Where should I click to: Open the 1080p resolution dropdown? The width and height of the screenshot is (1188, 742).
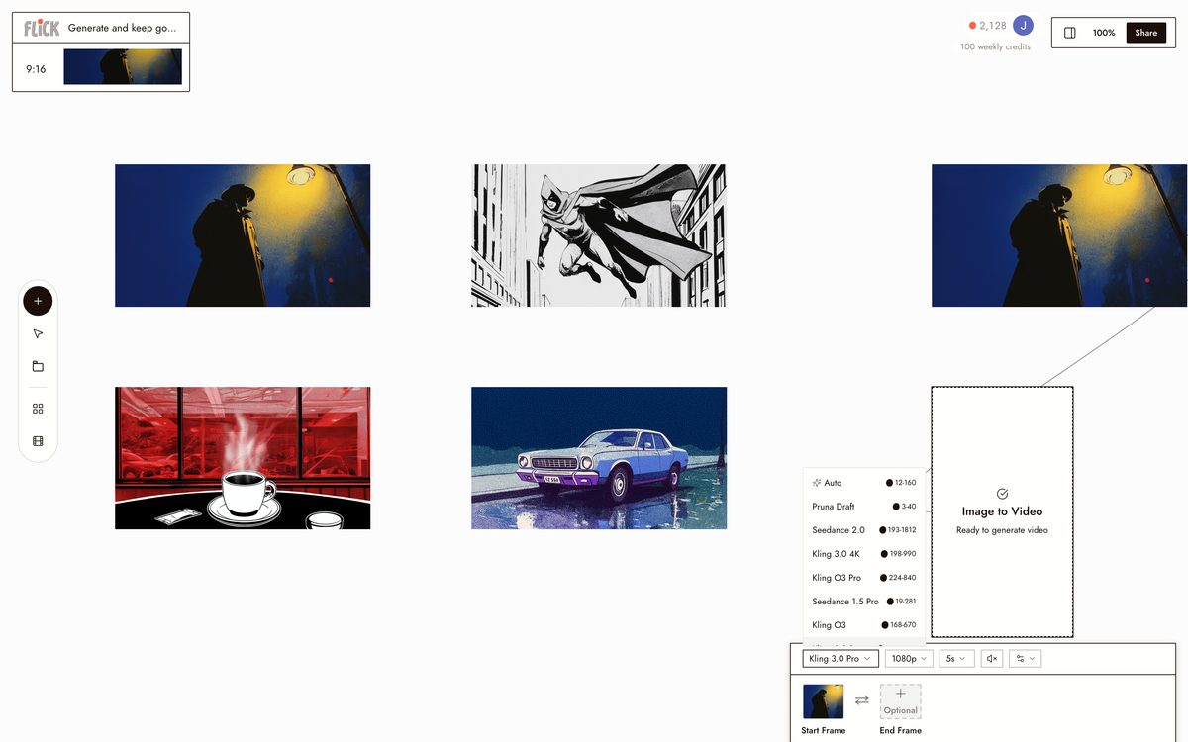click(x=909, y=659)
